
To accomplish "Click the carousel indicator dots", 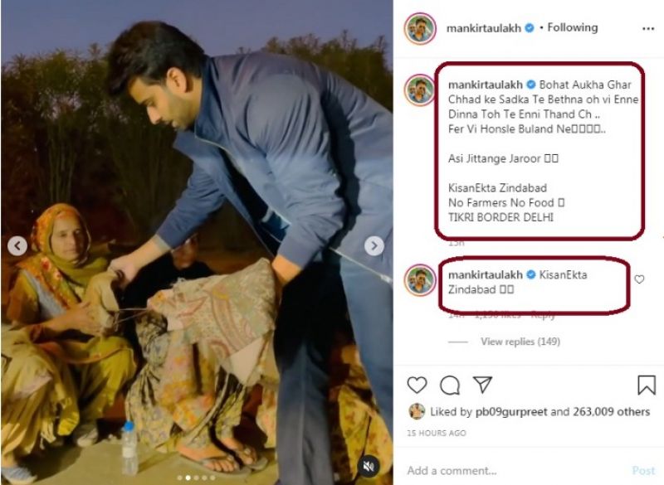I will point(197,477).
